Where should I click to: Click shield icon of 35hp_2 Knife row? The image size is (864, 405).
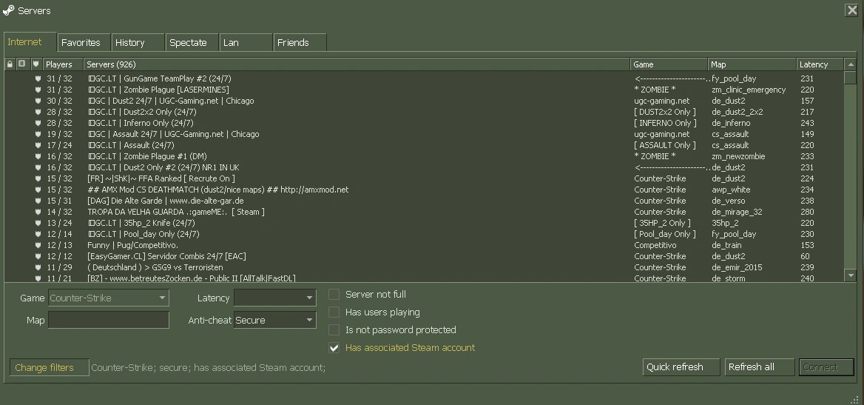pos(38,223)
